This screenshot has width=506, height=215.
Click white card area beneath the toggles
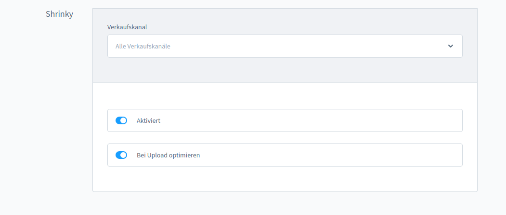pos(285,179)
